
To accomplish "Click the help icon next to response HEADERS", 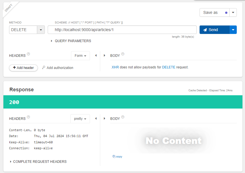I will coord(28,117).
